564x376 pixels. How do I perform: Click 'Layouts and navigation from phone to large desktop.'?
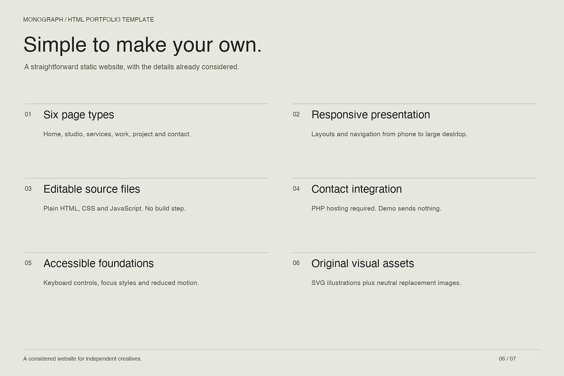coord(389,134)
